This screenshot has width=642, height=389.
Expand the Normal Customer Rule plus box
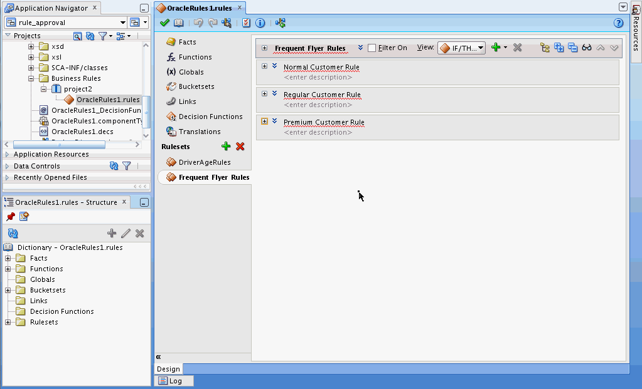pyautogui.click(x=264, y=66)
